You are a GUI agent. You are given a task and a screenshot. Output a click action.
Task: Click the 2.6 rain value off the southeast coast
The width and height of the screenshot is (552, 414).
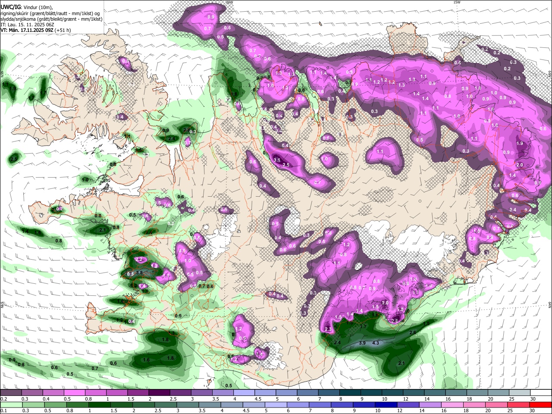click(412, 332)
